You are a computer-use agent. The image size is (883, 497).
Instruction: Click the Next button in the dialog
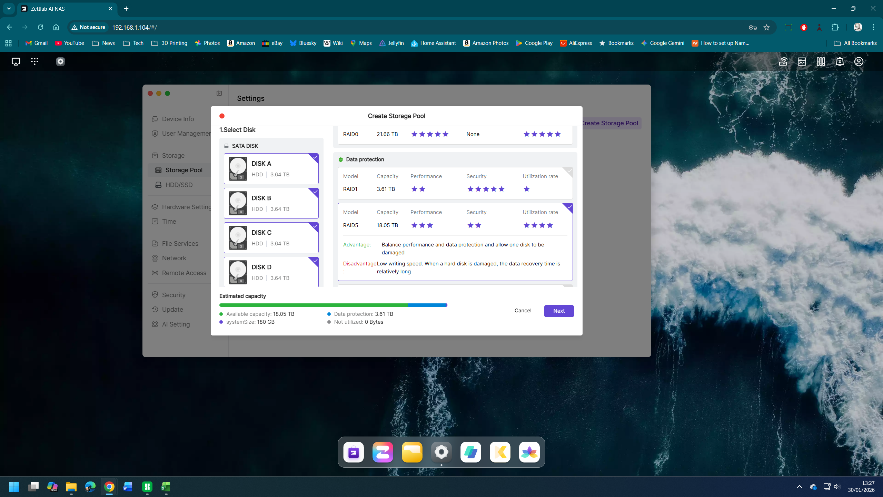click(x=558, y=311)
